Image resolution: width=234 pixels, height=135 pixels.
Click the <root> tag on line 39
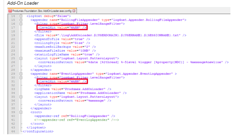tap(36, 112)
